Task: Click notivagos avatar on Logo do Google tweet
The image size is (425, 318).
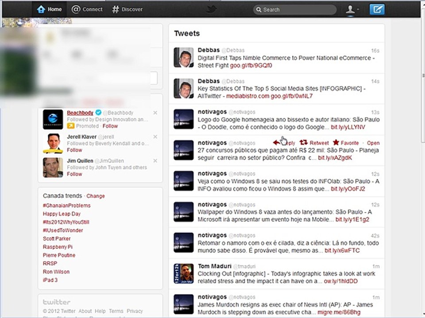Action: tap(184, 119)
